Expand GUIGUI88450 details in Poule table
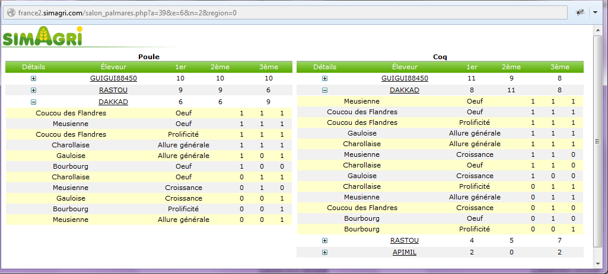The image size is (608, 274). pyautogui.click(x=33, y=78)
